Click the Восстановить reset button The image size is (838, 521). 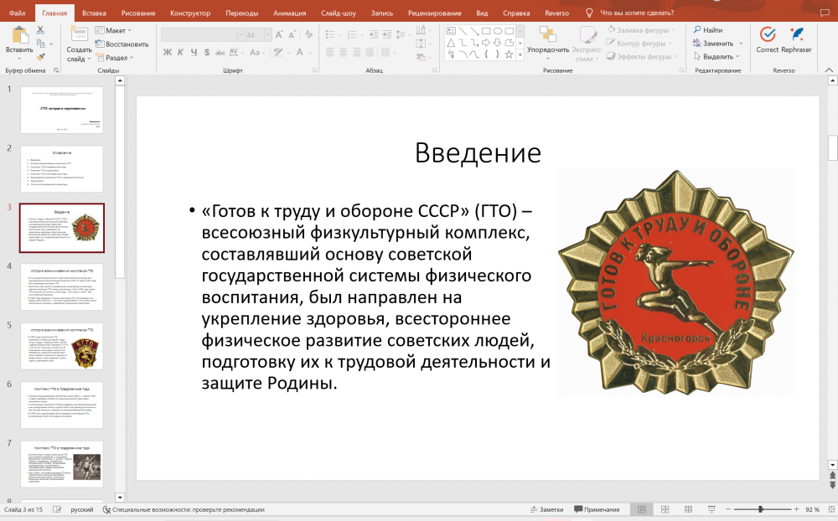122,44
